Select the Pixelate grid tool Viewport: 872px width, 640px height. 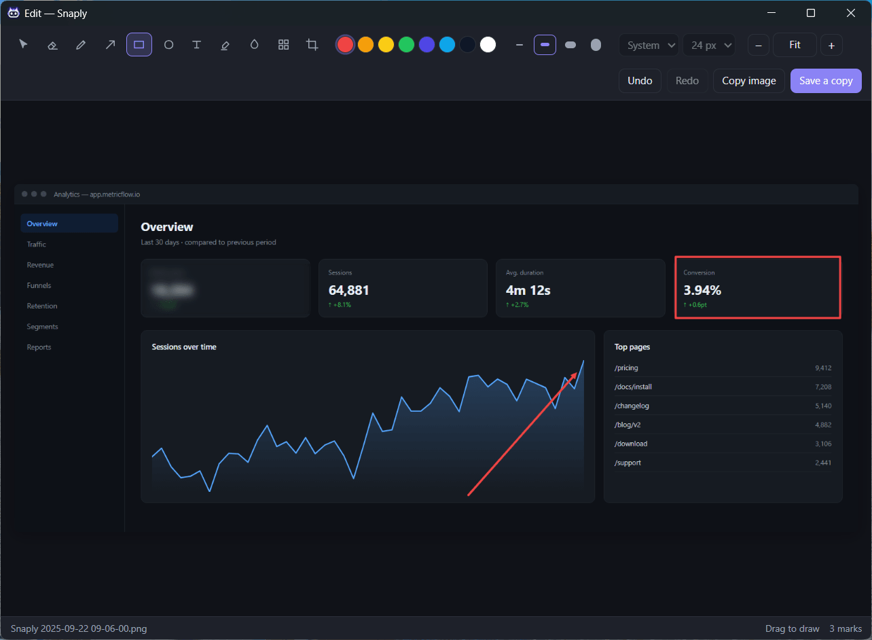tap(284, 45)
